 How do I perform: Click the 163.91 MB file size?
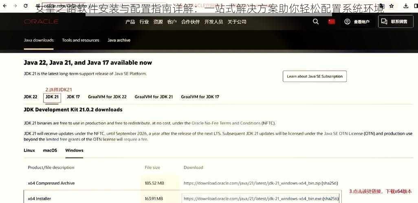click(x=154, y=199)
